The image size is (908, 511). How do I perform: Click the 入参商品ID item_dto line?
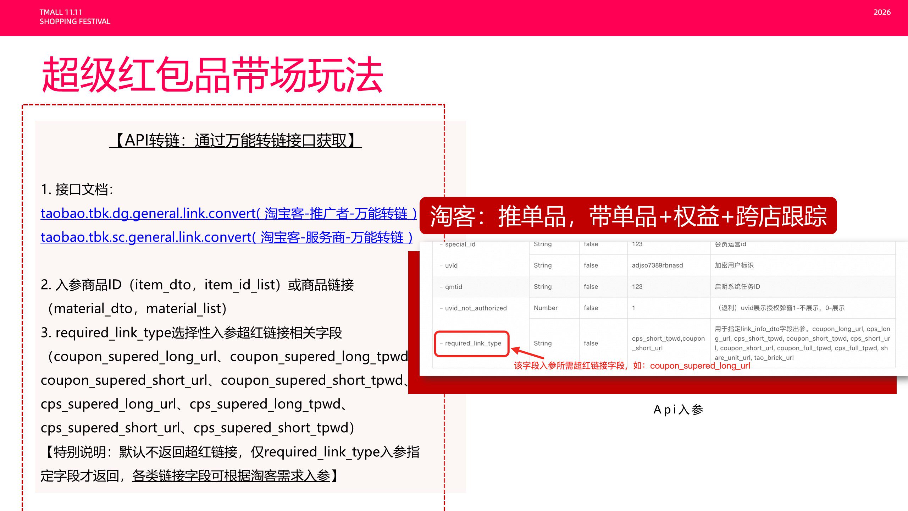tap(197, 285)
